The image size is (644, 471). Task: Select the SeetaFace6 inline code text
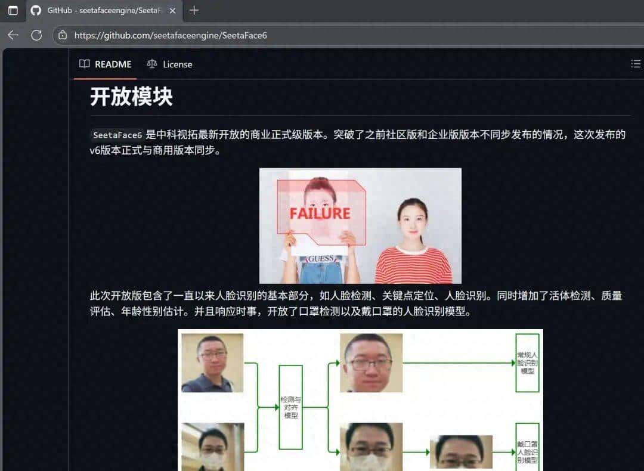(x=117, y=135)
